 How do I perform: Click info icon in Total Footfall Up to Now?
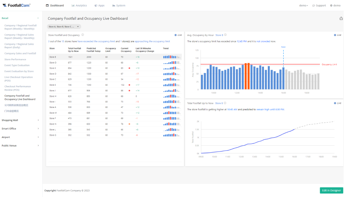point(225,103)
